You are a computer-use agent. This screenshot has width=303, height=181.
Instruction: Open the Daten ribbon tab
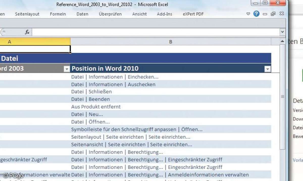tap(82, 14)
